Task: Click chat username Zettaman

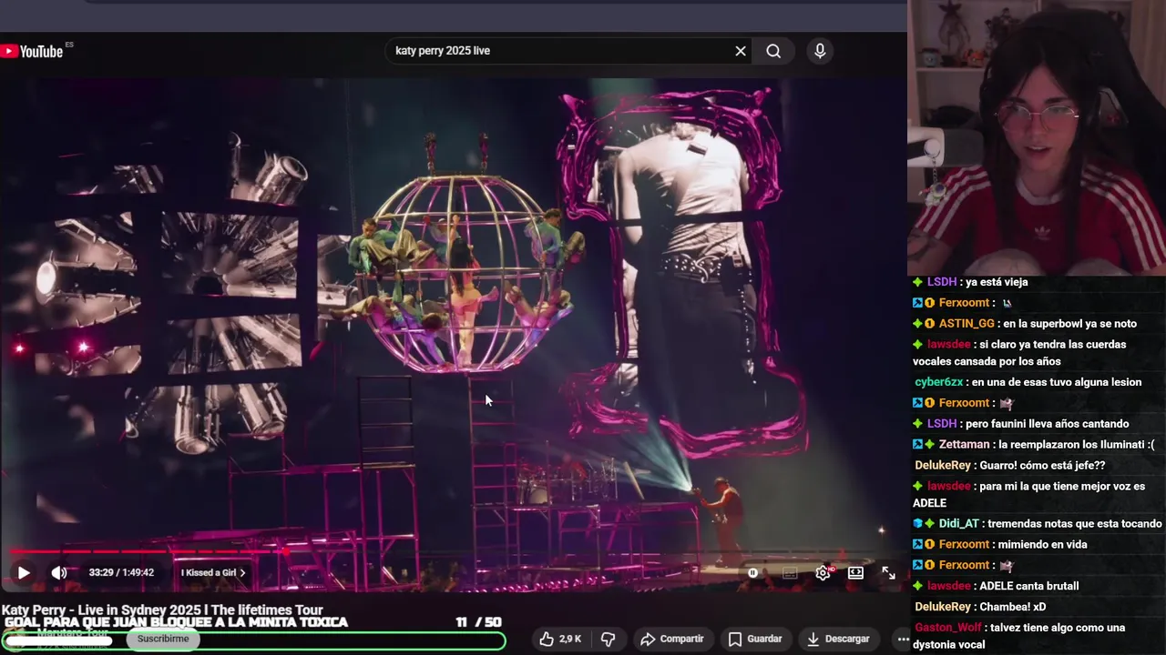Action: (x=964, y=445)
